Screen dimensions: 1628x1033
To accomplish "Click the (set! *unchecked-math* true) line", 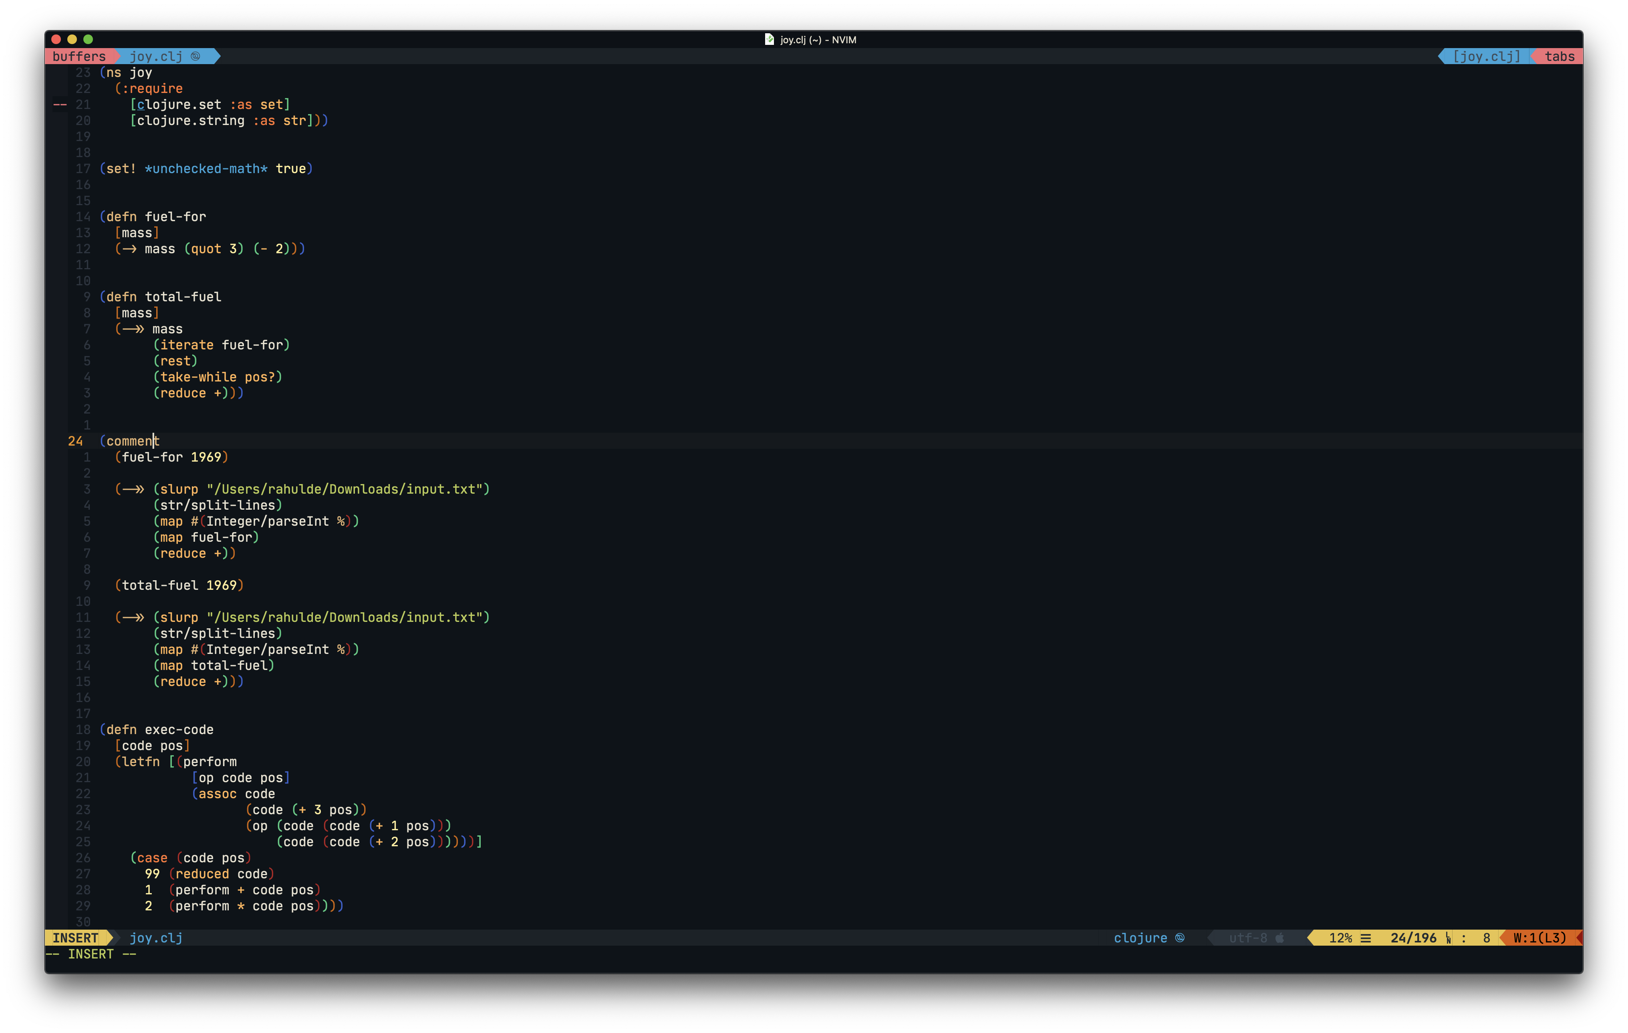I will (206, 168).
